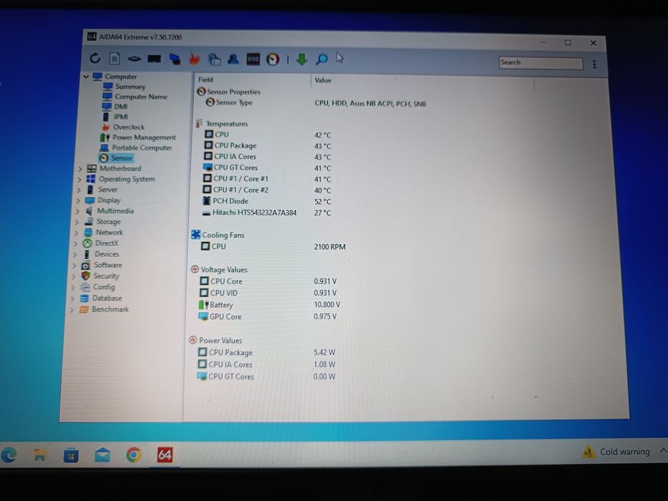Open the three-dot menu button
This screenshot has height=501, width=668.
pos(594,64)
